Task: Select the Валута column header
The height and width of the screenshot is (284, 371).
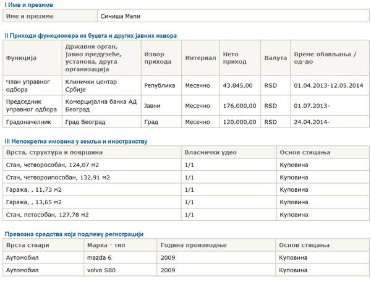Action: tap(275, 58)
